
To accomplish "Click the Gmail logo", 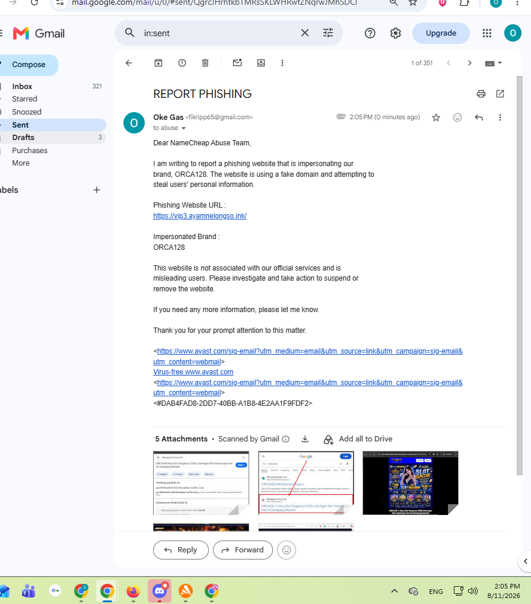I will (x=39, y=33).
